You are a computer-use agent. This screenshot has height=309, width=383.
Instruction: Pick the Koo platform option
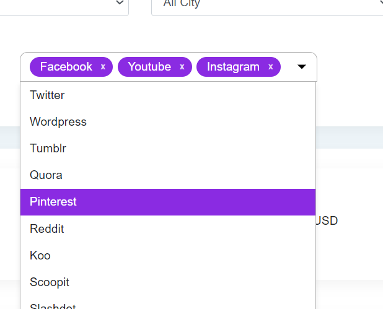(40, 256)
